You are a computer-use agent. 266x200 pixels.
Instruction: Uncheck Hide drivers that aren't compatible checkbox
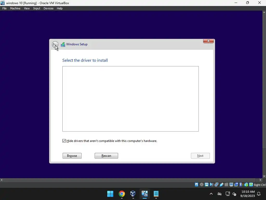[x=64, y=141]
